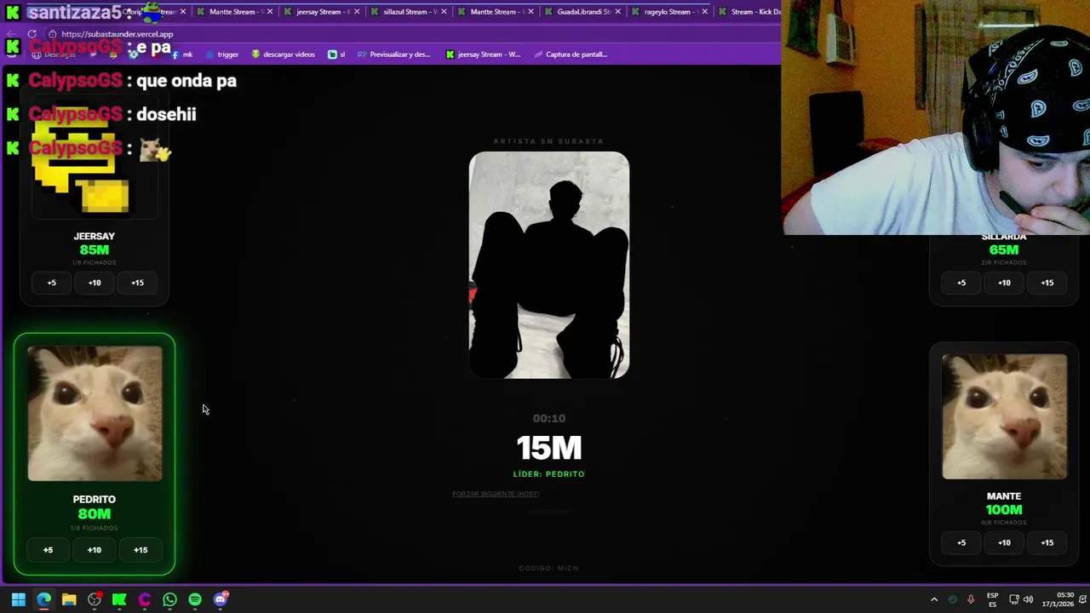Open the Windows Start menu
This screenshot has width=1090, height=613.
click(18, 599)
